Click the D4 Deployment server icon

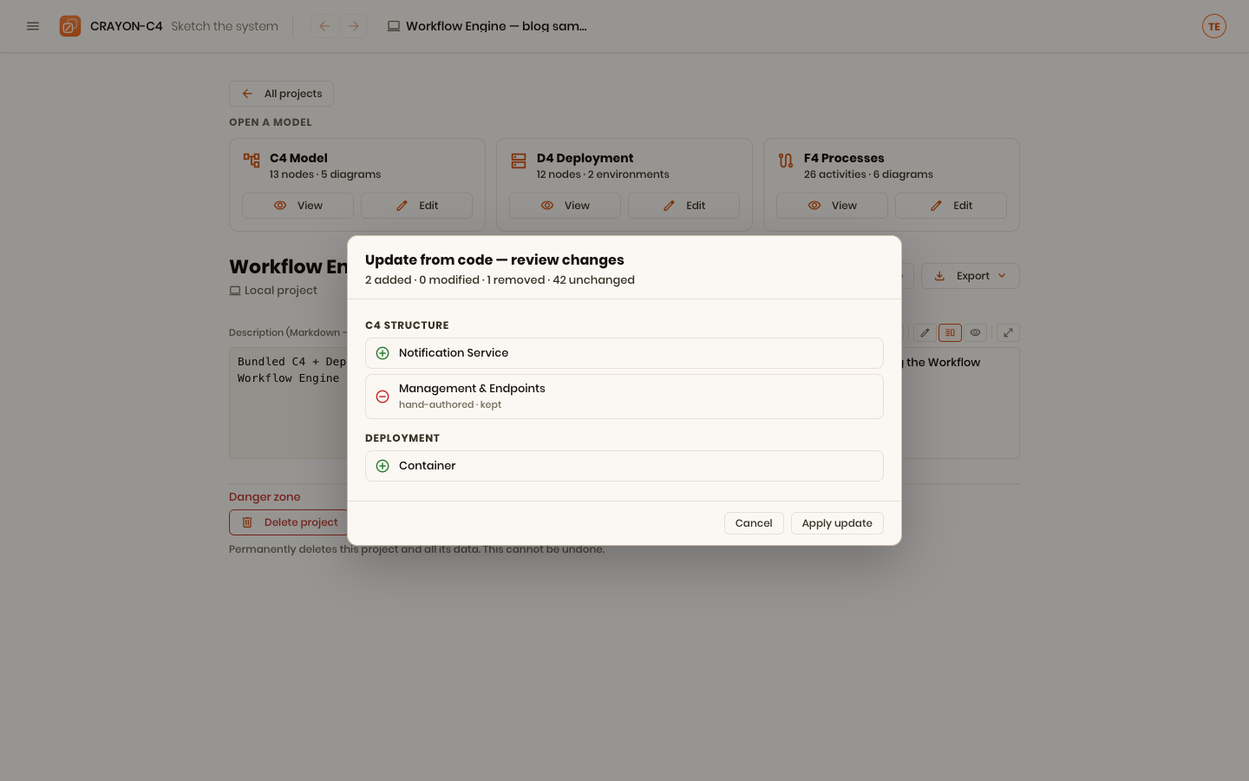pyautogui.click(x=519, y=161)
